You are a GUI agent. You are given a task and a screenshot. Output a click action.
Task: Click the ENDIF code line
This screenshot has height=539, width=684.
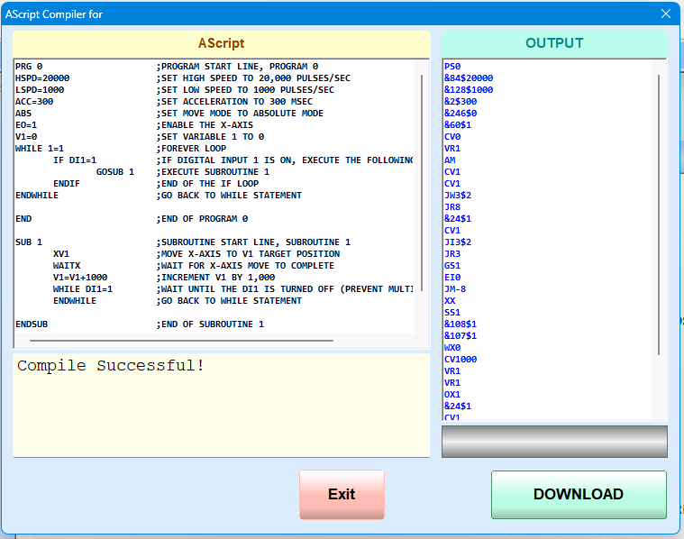coord(67,184)
